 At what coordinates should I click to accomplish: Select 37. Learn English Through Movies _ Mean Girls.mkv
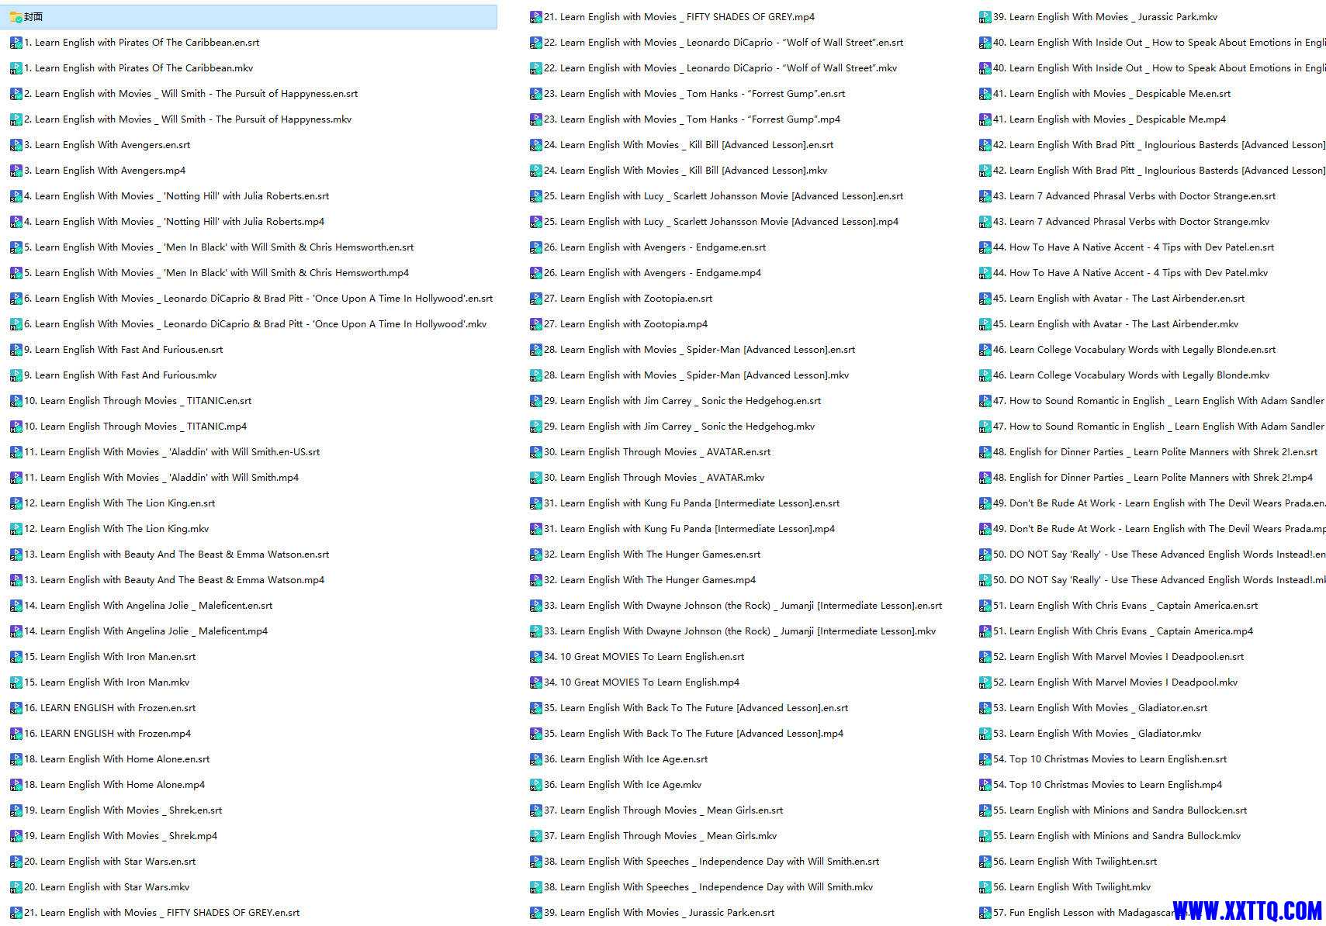660,835
